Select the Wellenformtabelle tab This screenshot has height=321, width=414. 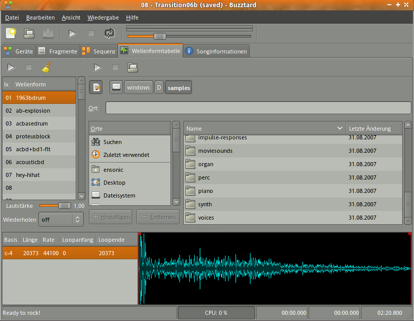coord(150,50)
